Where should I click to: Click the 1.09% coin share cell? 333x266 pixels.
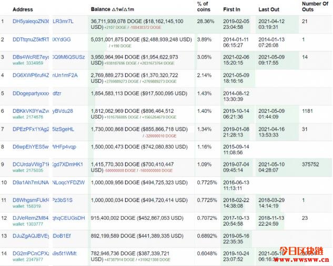204,164
